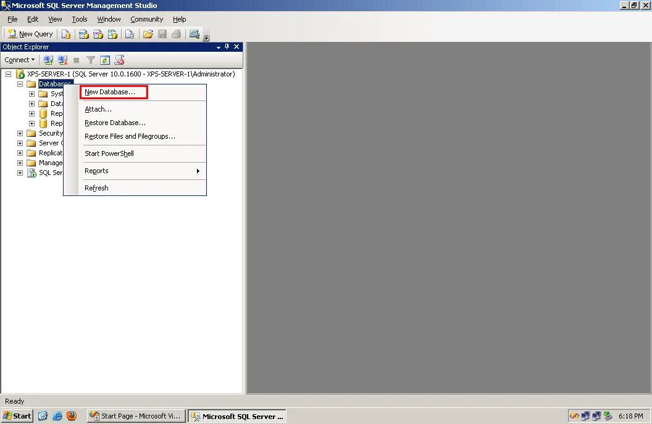Click the Open File folder icon
This screenshot has width=652, height=424.
[x=148, y=34]
